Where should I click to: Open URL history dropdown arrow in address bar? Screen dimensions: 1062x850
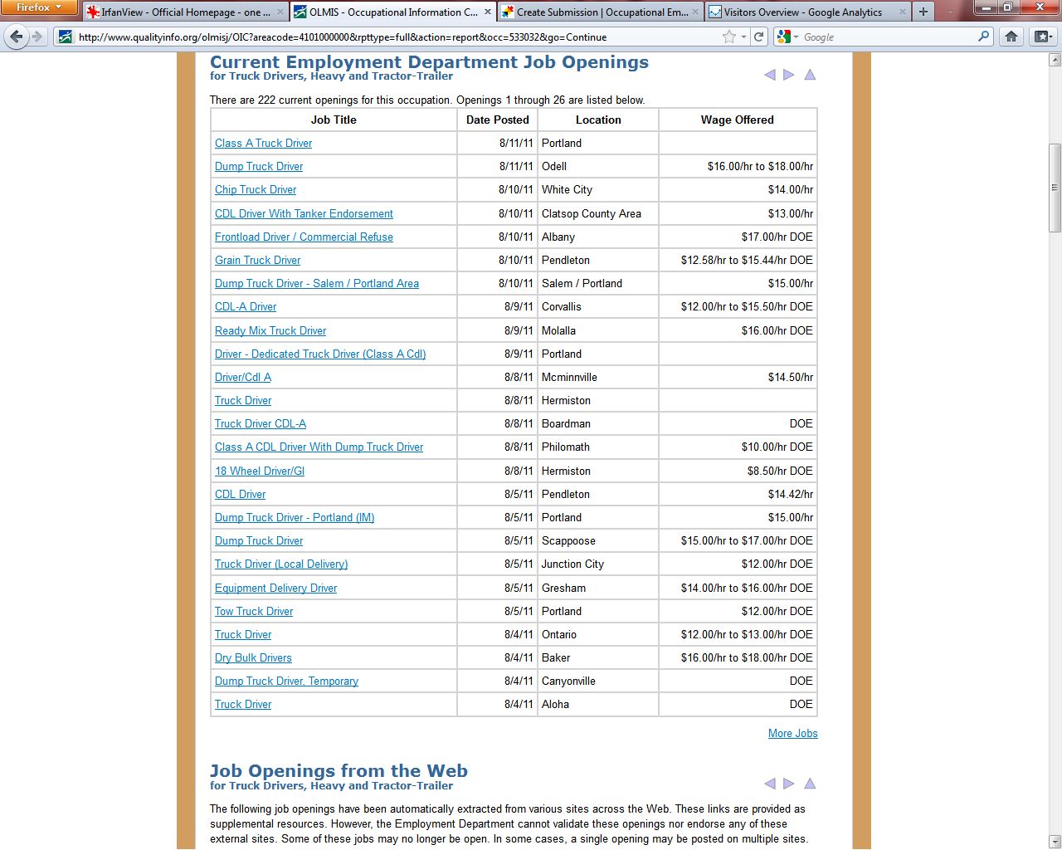click(x=744, y=37)
